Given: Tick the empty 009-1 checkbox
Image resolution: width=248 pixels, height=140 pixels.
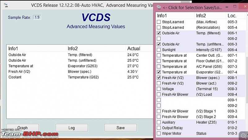Looking at the screenshot, I should click(159, 100).
